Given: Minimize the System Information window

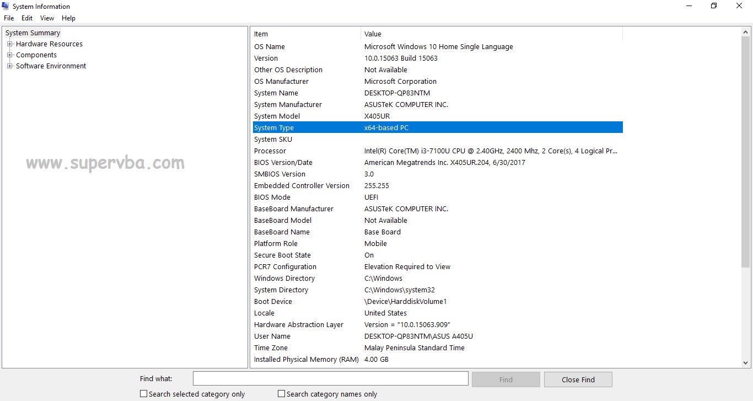Looking at the screenshot, I should coord(689,6).
